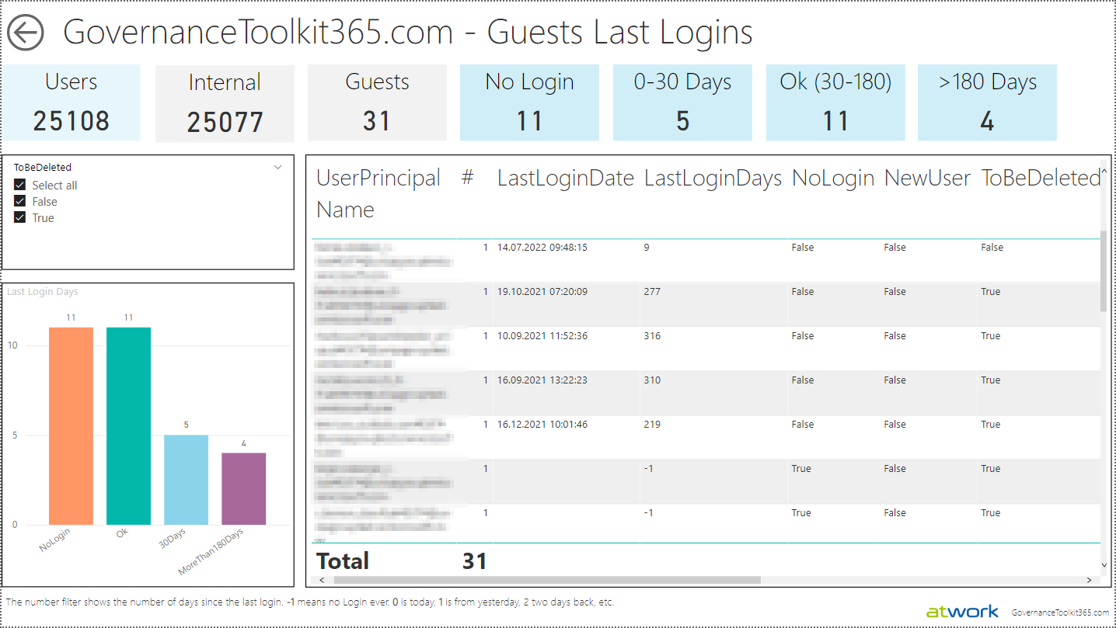Toggle the Select all checkbox

pos(20,186)
